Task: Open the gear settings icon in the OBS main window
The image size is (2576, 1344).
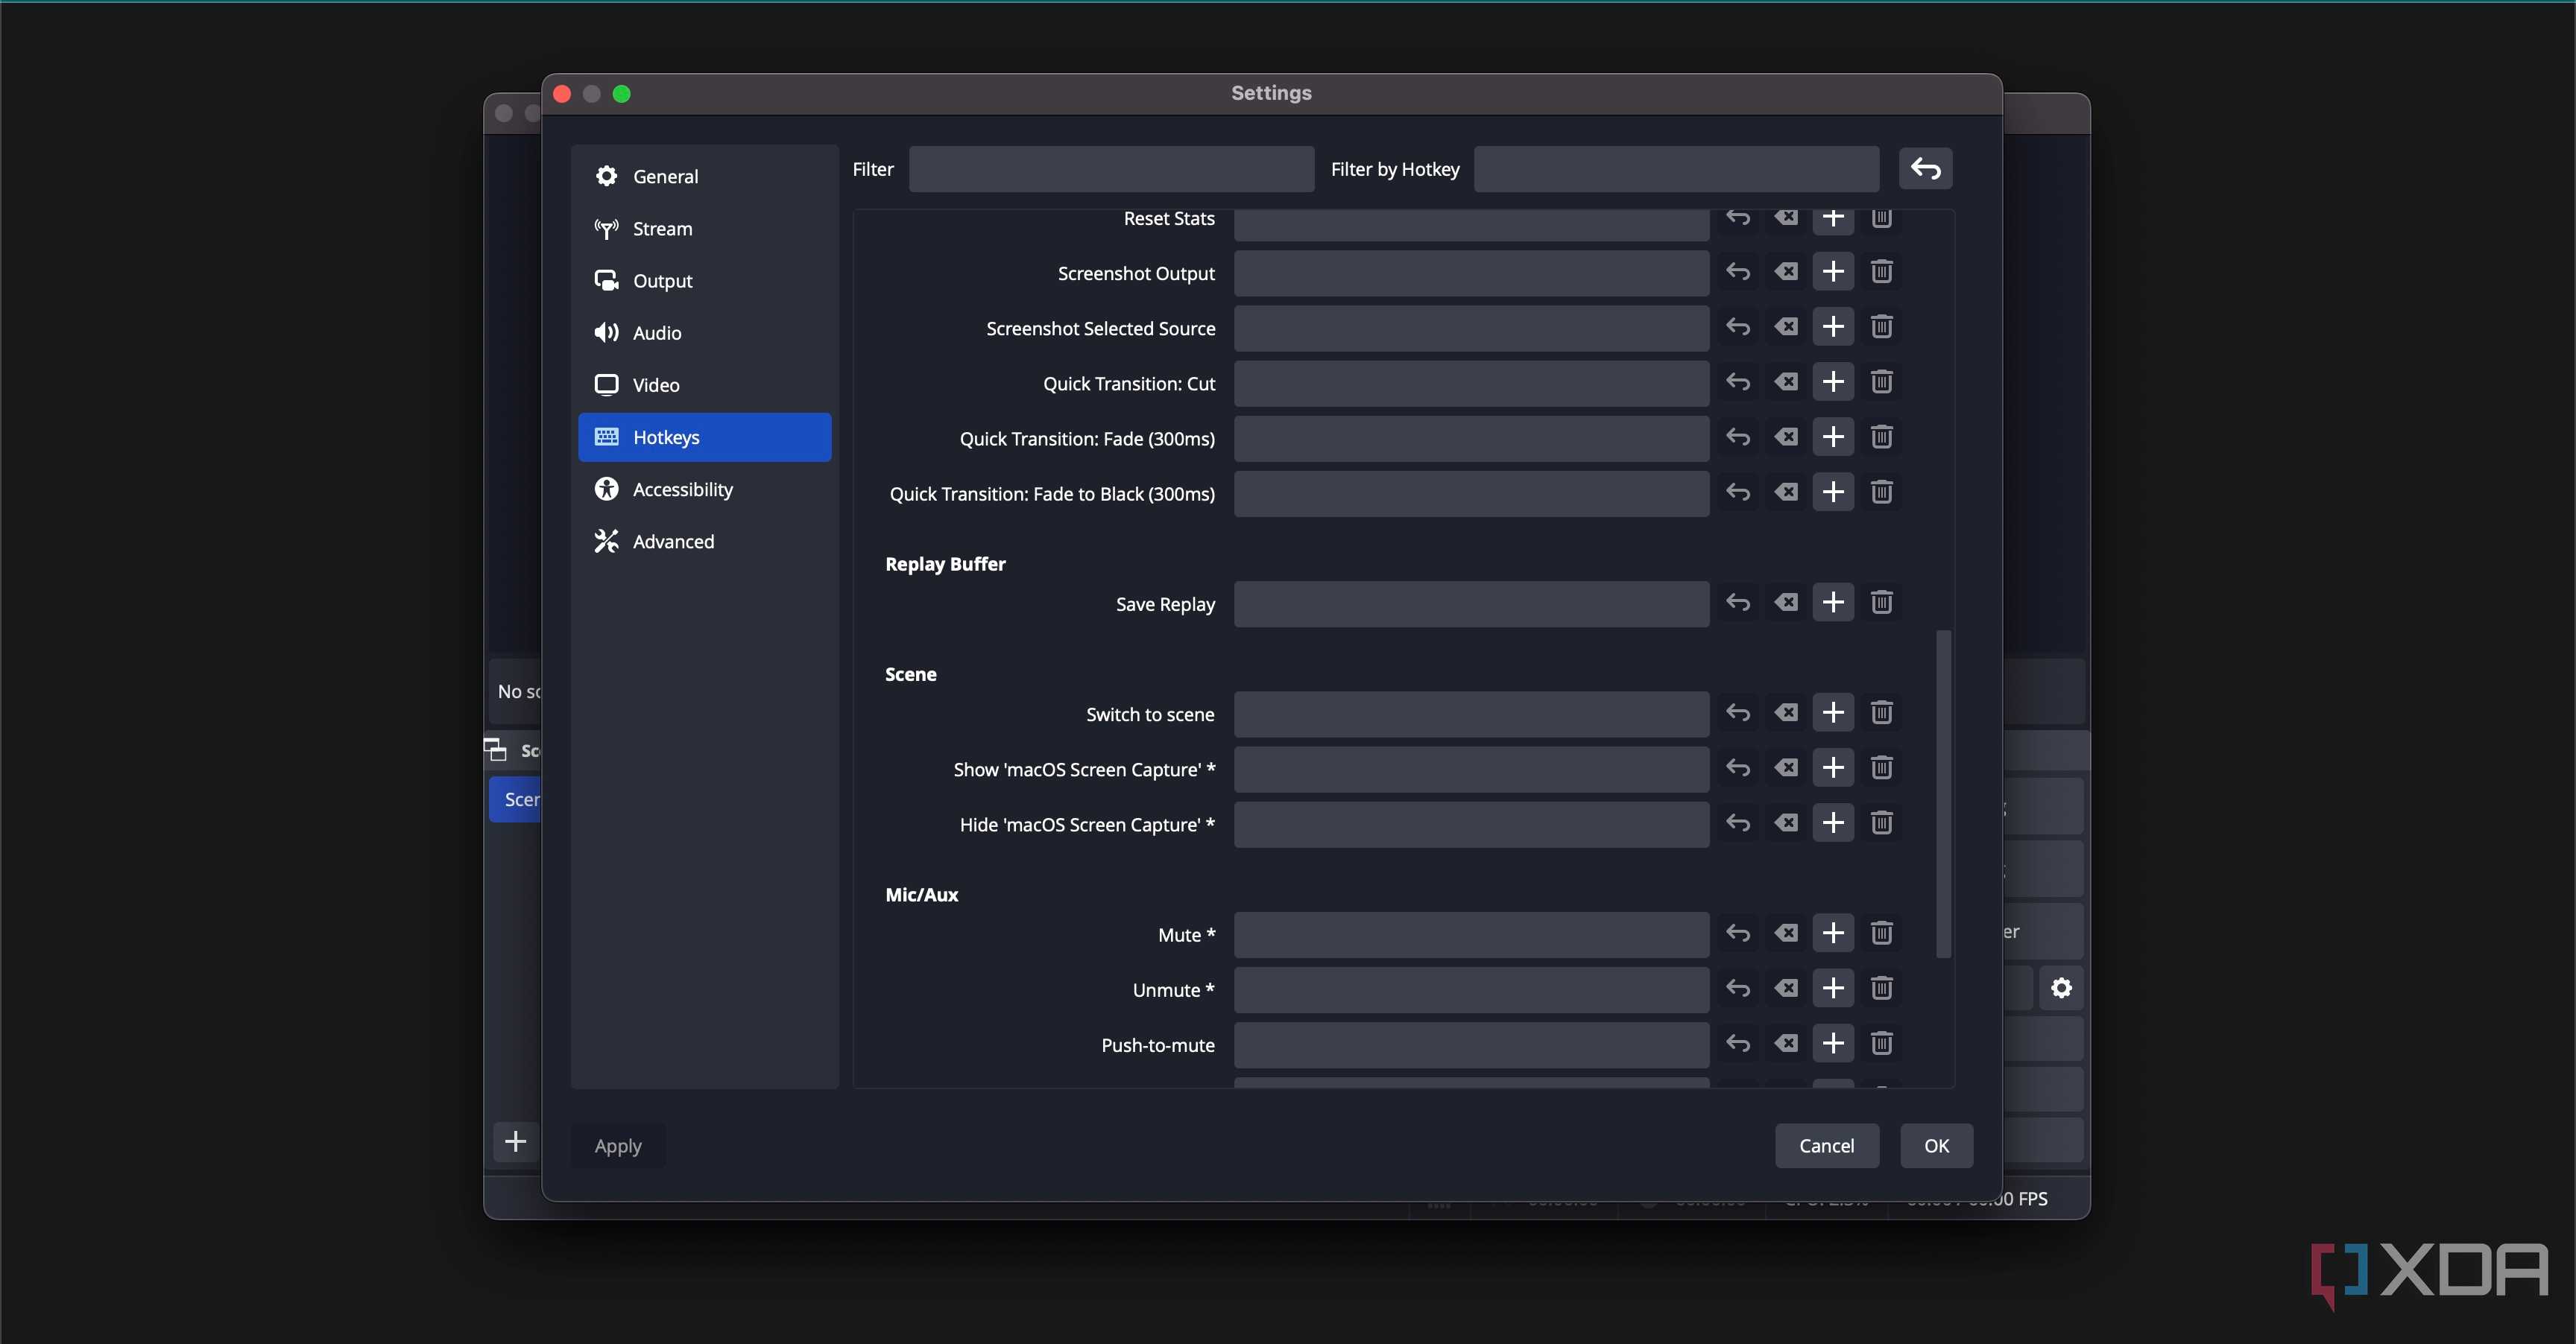Action: pyautogui.click(x=2061, y=987)
